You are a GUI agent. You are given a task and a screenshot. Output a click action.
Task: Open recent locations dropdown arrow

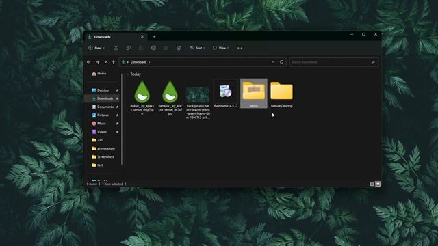(x=105, y=62)
